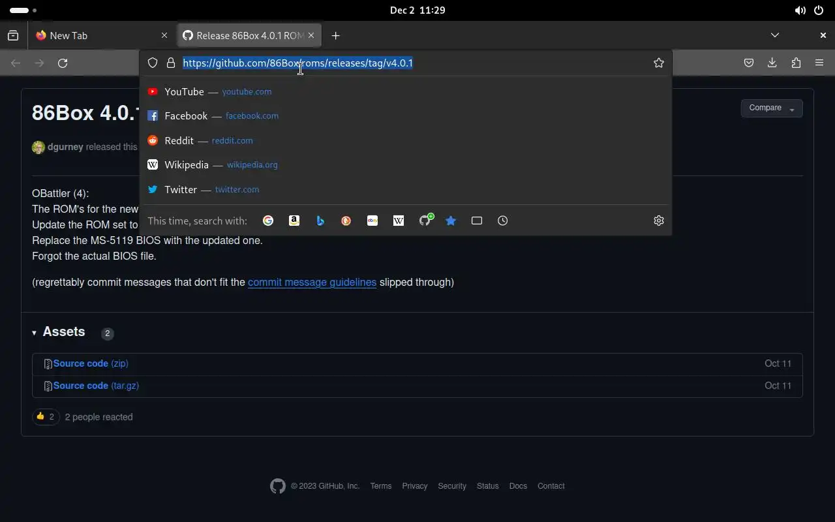This screenshot has width=835, height=522.
Task: Open the Dec 2 11:29 clock menu
Action: (417, 10)
